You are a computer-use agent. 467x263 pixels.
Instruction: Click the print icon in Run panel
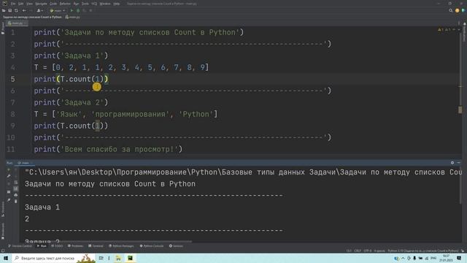click(16, 195)
